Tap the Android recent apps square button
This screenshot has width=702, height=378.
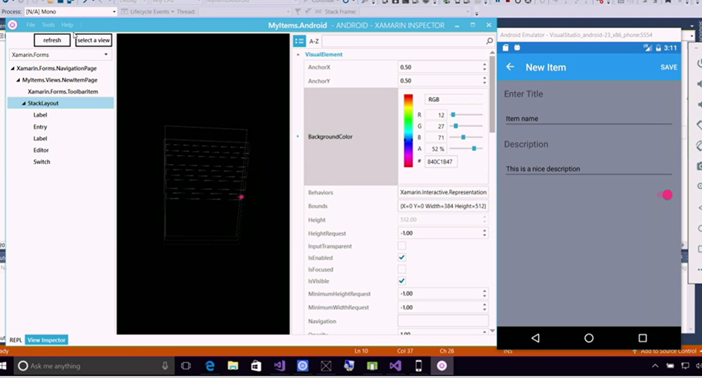coord(642,338)
